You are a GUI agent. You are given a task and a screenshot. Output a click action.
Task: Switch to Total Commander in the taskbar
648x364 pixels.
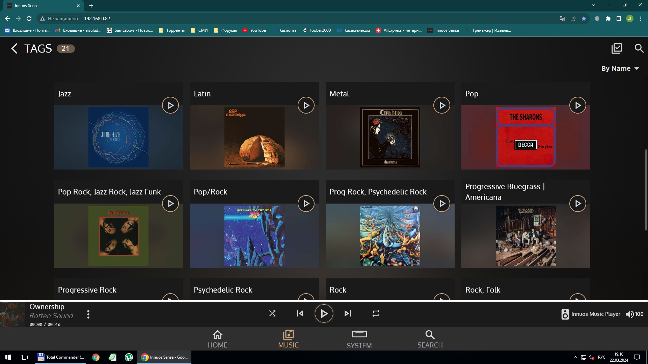[x=61, y=357]
